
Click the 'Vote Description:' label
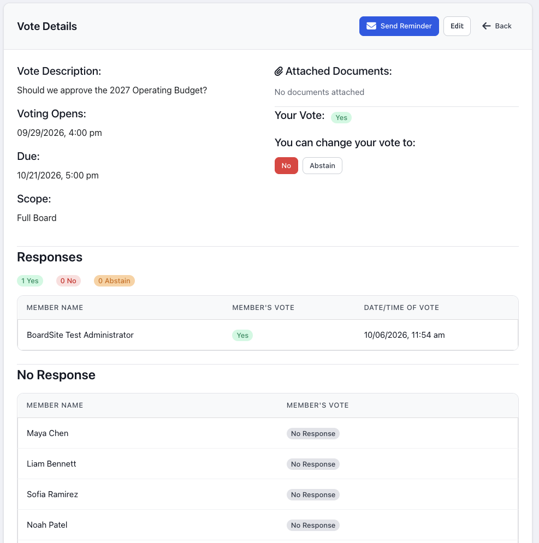point(60,71)
